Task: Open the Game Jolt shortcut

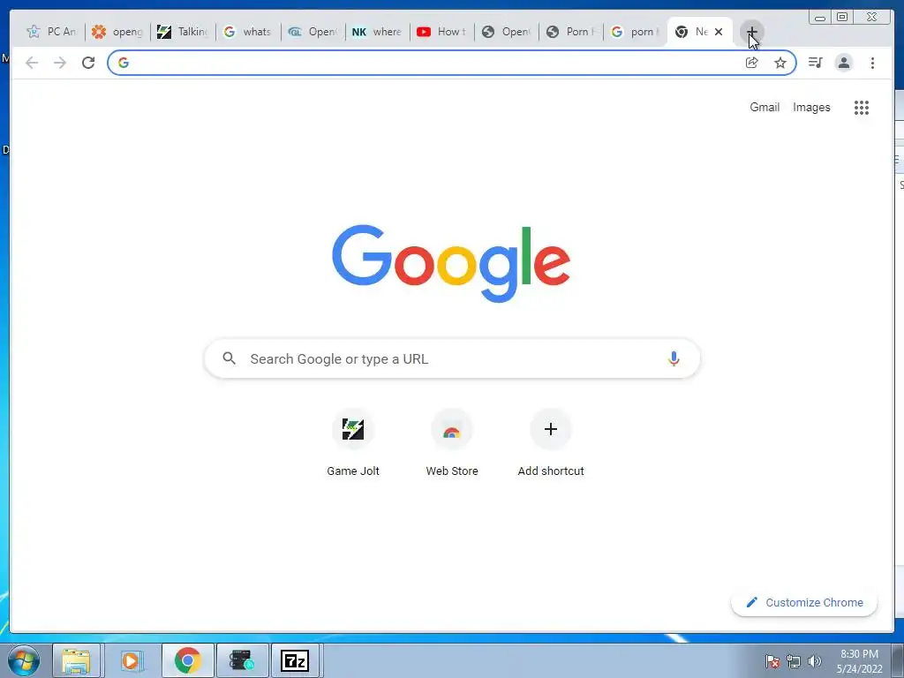Action: coord(353,443)
